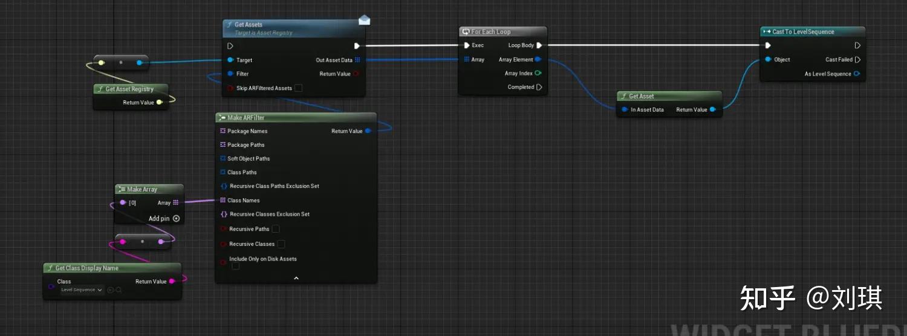This screenshot has height=336, width=907.
Task: Click Get Class Display Name Return Value pin
Action: tap(172, 282)
